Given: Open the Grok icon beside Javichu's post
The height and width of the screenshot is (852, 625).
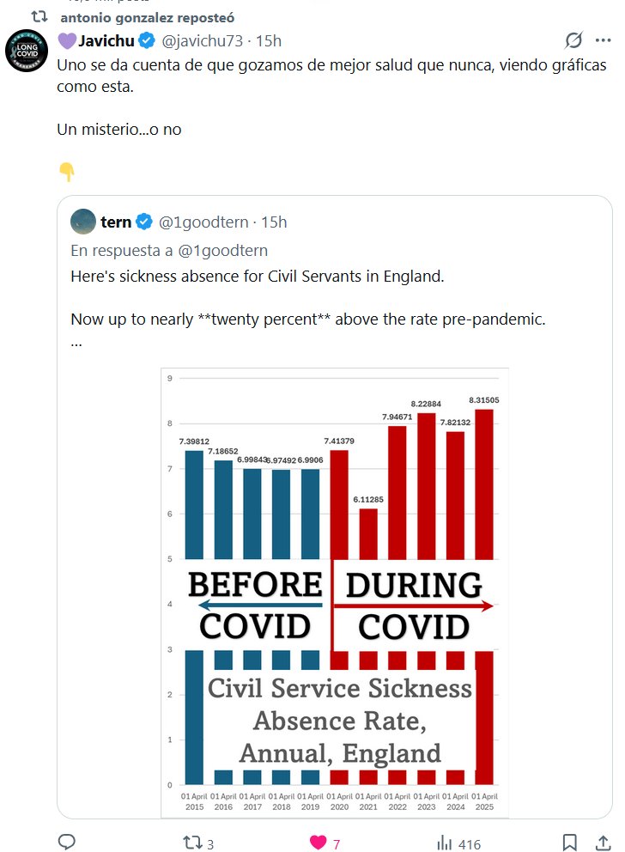Looking at the screenshot, I should pyautogui.click(x=574, y=40).
